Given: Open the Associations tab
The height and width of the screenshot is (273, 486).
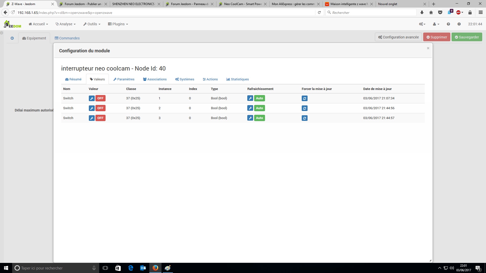Looking at the screenshot, I should [155, 79].
